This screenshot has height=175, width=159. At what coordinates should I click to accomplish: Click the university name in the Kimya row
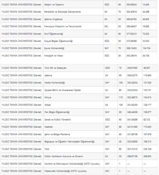coord(21,97)
